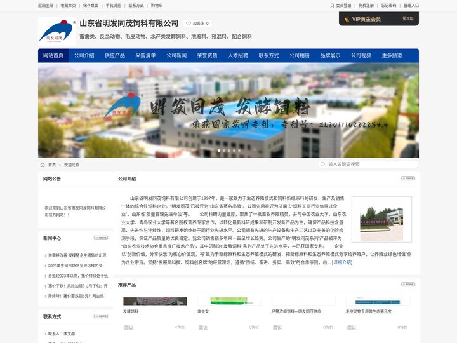Open 购物车 link

coord(157,6)
